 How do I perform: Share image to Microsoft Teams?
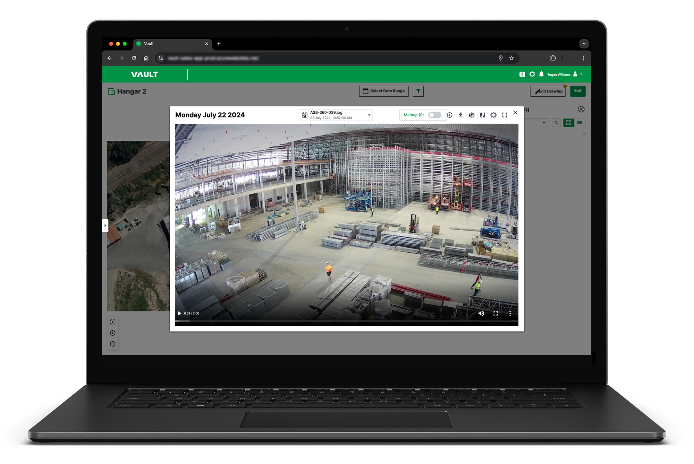click(472, 115)
